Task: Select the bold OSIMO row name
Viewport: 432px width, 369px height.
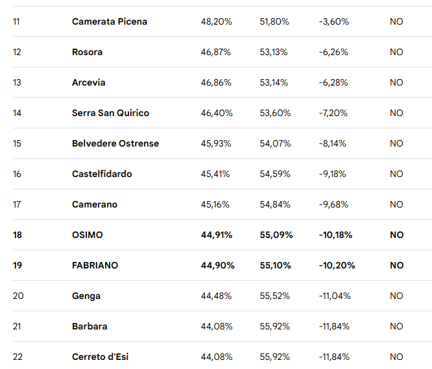Action: (88, 235)
